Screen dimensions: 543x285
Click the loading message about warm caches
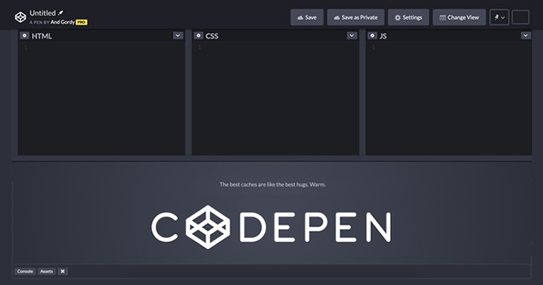pos(273,185)
